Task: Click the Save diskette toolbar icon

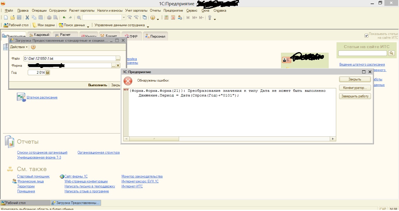Action: point(19,18)
